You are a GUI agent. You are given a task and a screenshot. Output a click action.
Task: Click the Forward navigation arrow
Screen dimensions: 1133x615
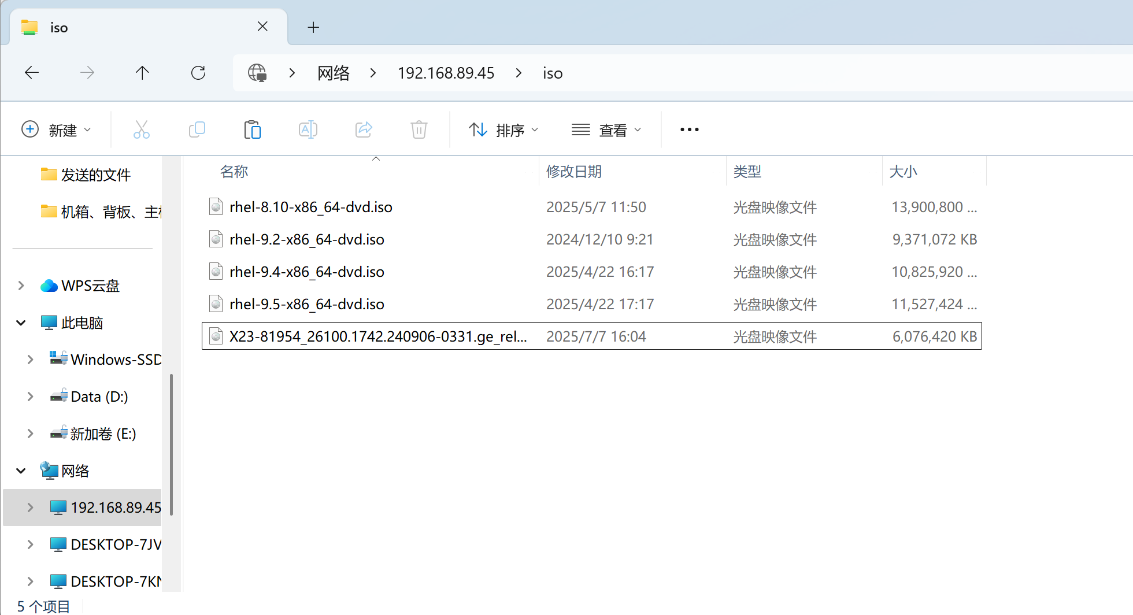pyautogui.click(x=87, y=73)
